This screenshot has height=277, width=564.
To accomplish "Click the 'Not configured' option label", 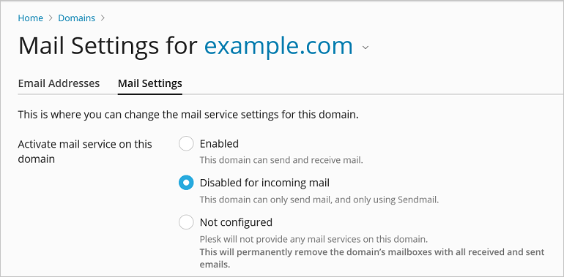I will point(236,222).
